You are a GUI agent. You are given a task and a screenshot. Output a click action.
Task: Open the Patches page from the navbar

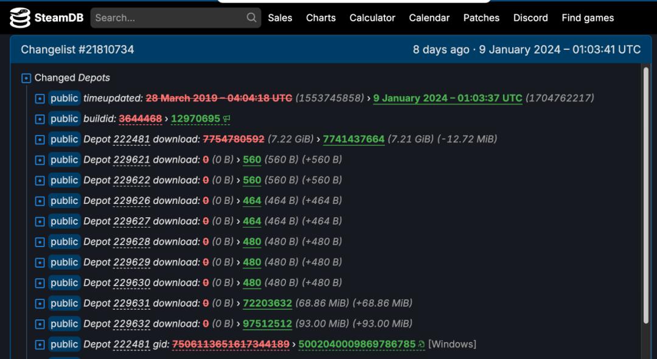click(x=481, y=18)
